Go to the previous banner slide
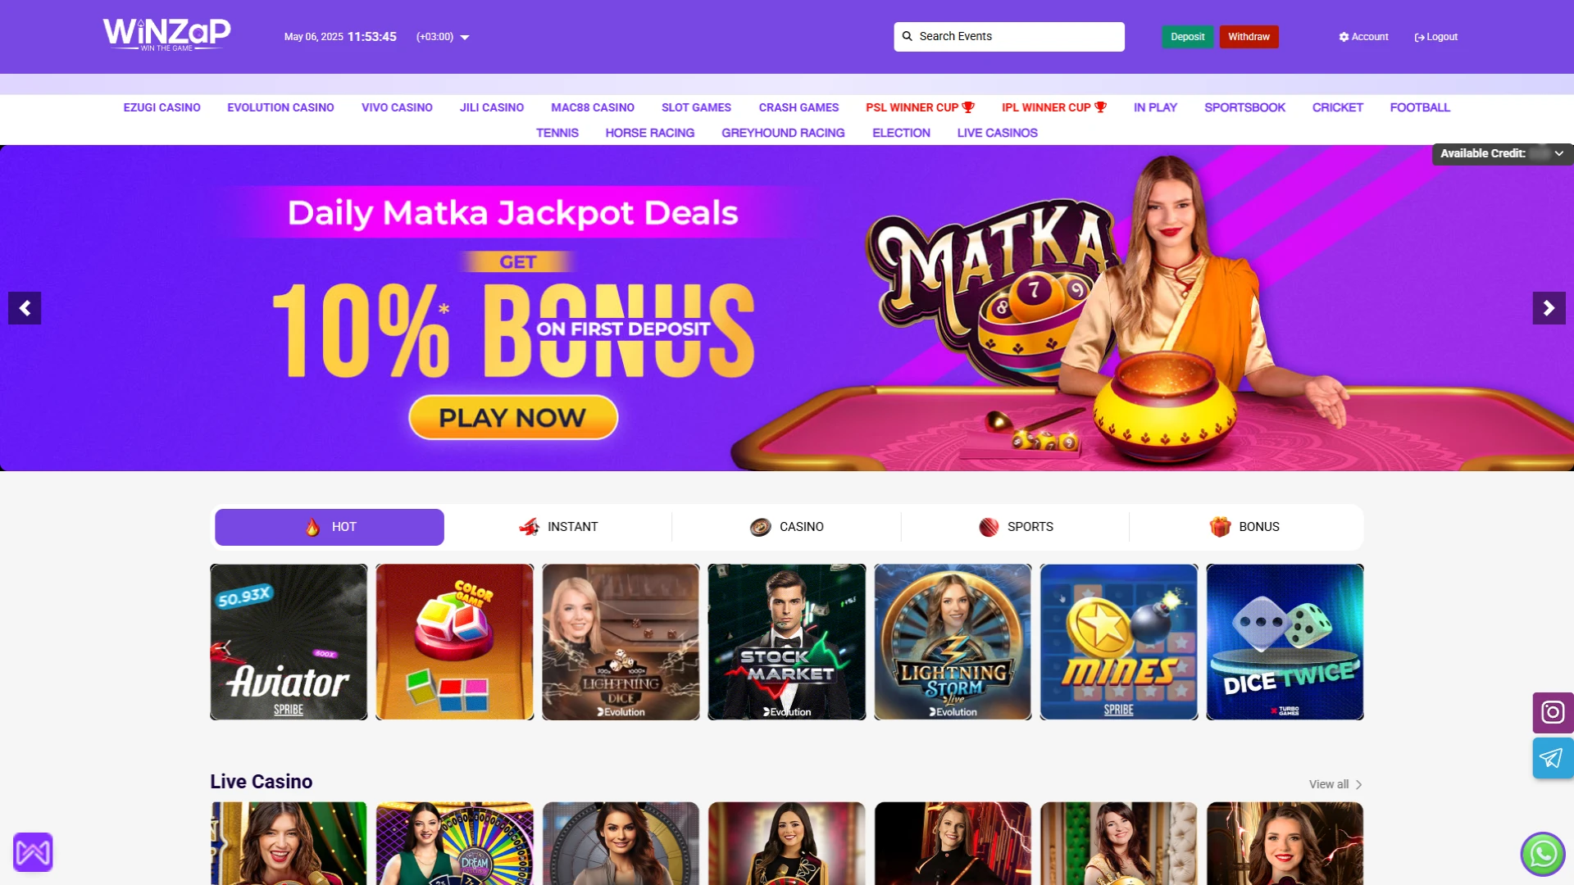 pos(25,308)
